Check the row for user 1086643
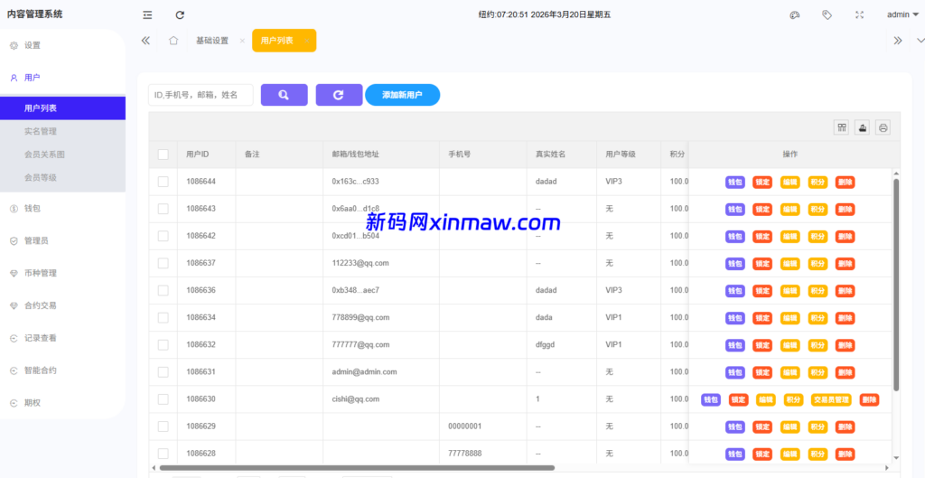This screenshot has height=478, width=925. pyautogui.click(x=164, y=209)
